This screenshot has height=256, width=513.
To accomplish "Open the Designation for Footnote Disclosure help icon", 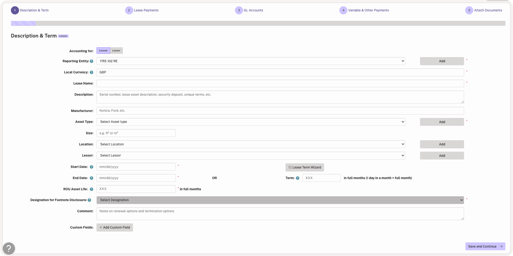I will [x=89, y=200].
